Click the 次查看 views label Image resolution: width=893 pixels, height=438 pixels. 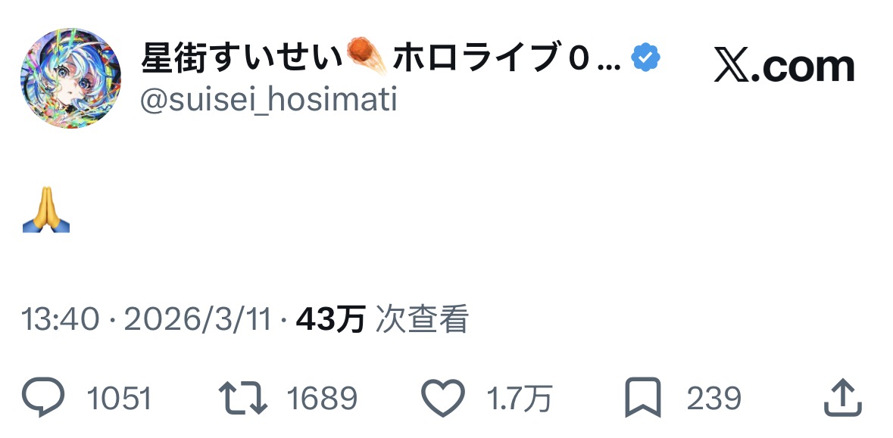[x=422, y=320]
